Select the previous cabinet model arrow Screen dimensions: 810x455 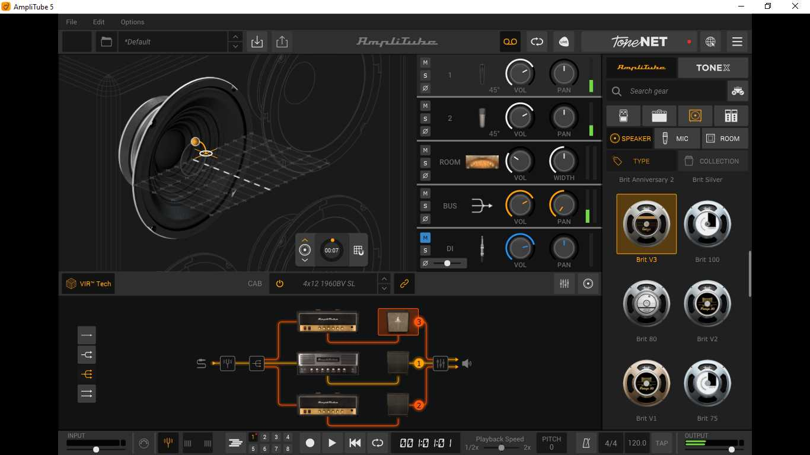coord(384,278)
